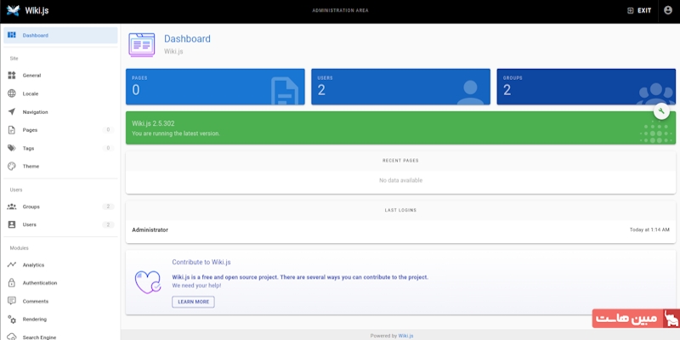The height and width of the screenshot is (340, 680).
Task: Click the General settings grid icon
Action: (x=12, y=76)
